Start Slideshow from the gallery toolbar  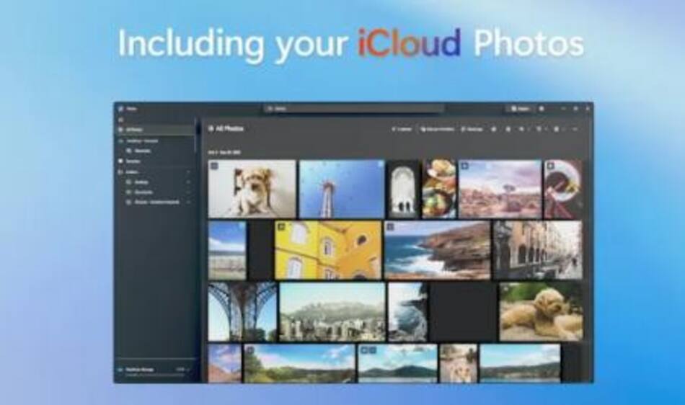tap(472, 129)
